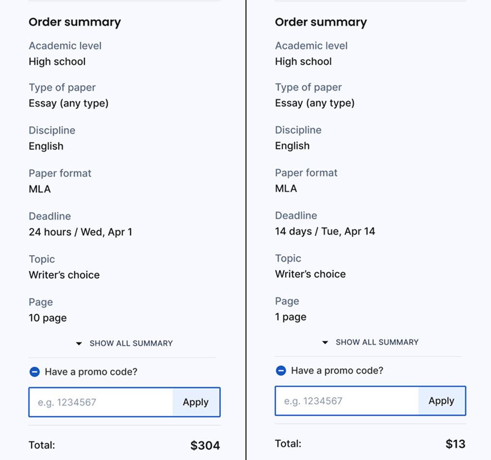The image size is (491, 460).
Task: Click "Have a promo code?" in the $13 order
Action: [x=337, y=370]
